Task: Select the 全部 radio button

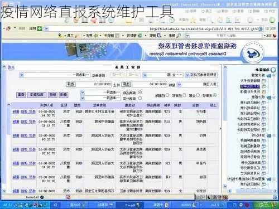Action: (198, 95)
